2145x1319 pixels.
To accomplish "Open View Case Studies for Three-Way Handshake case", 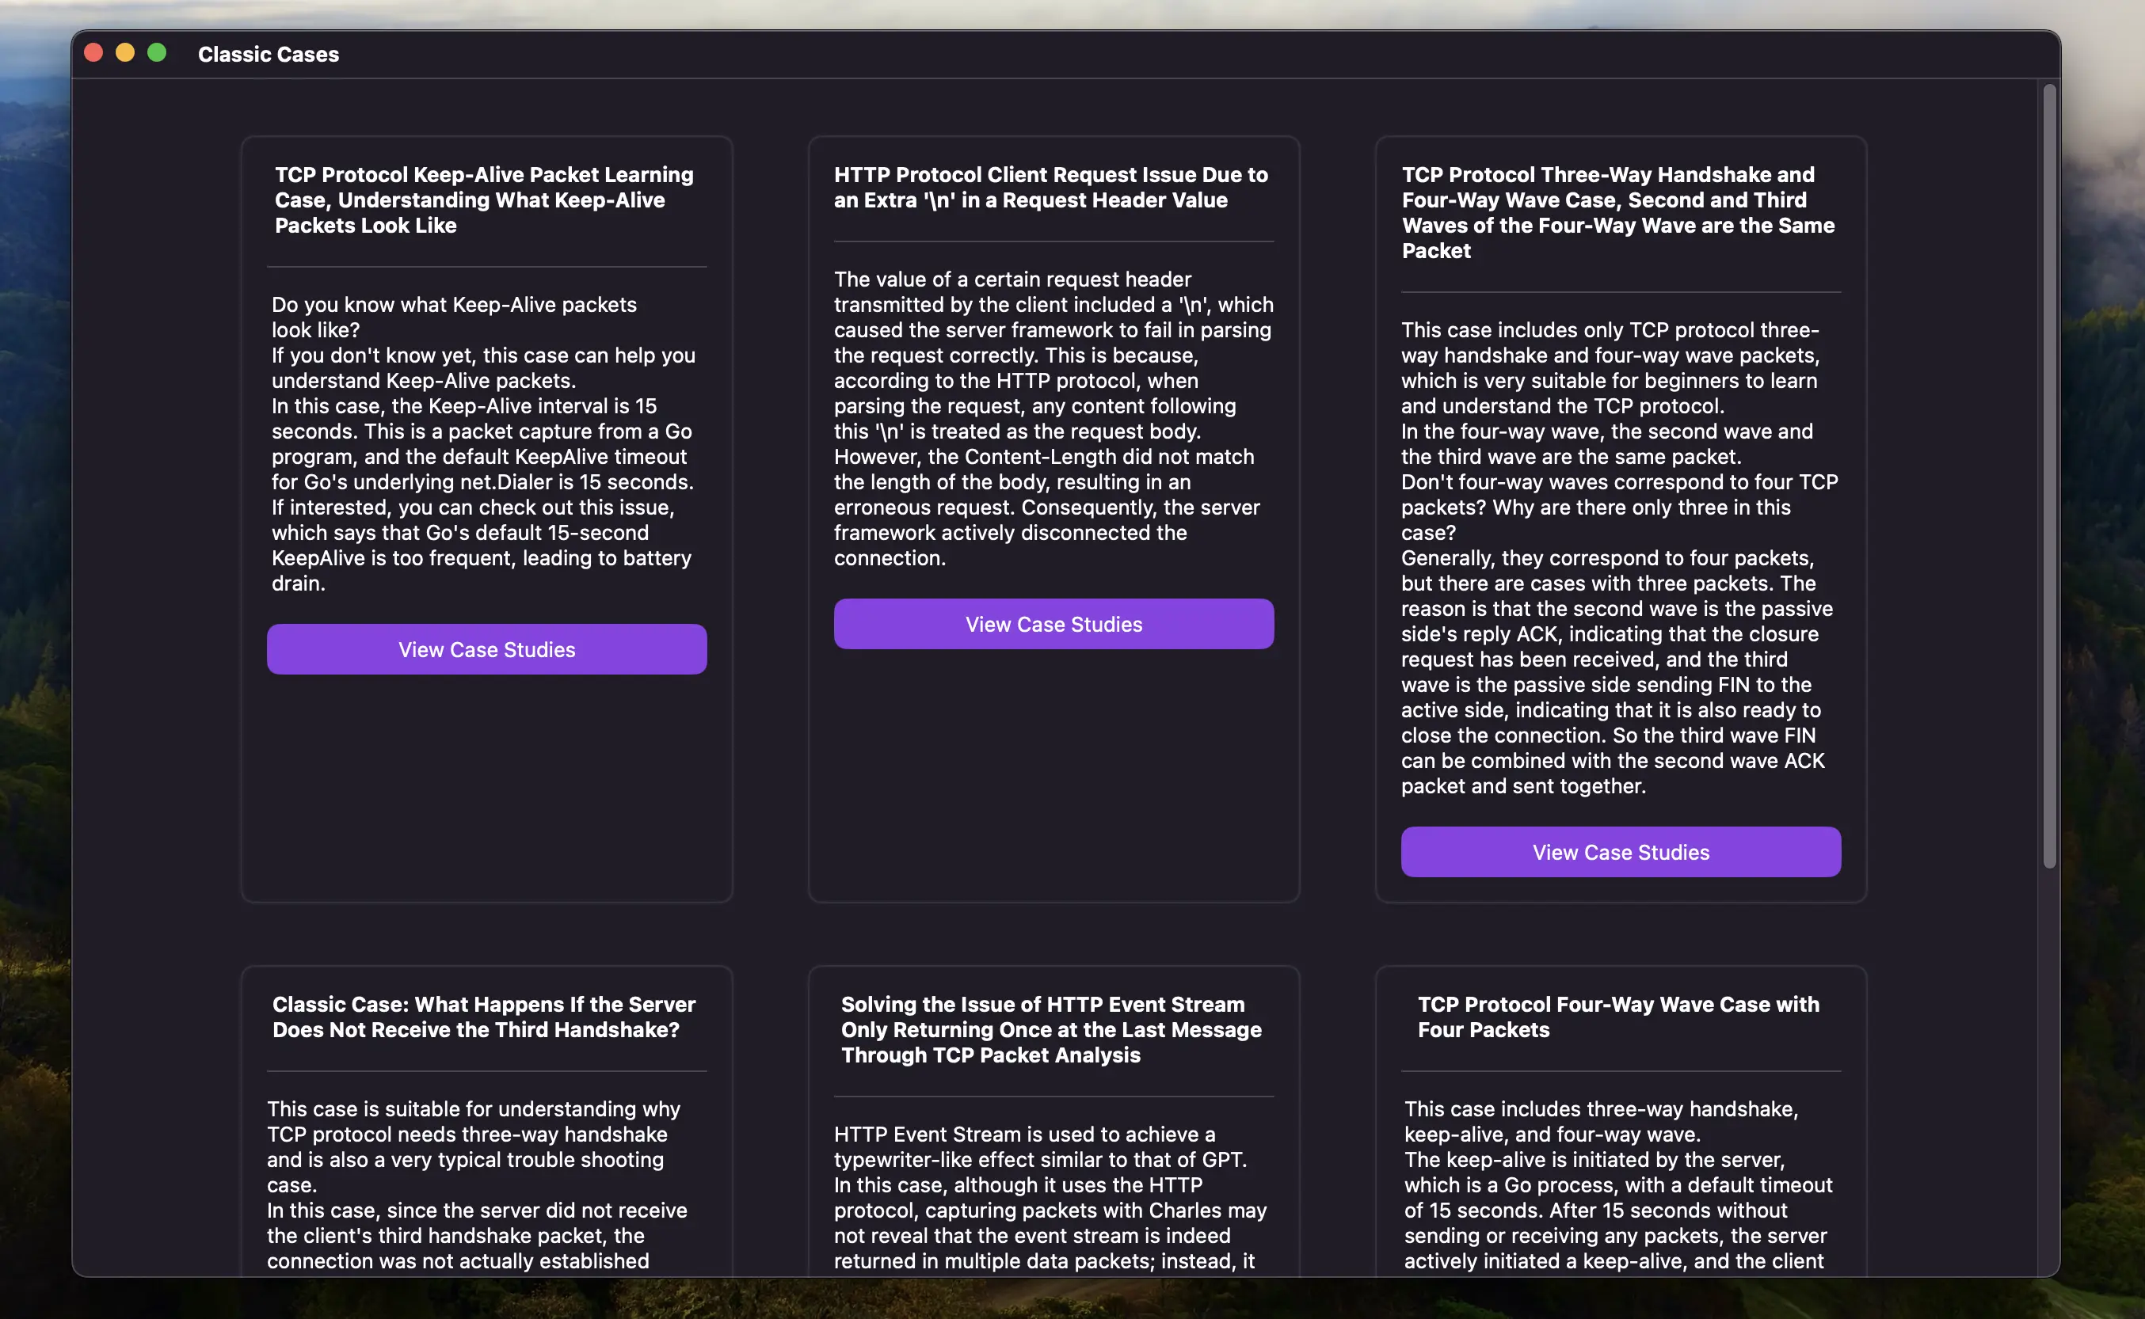I will 1621,851.
